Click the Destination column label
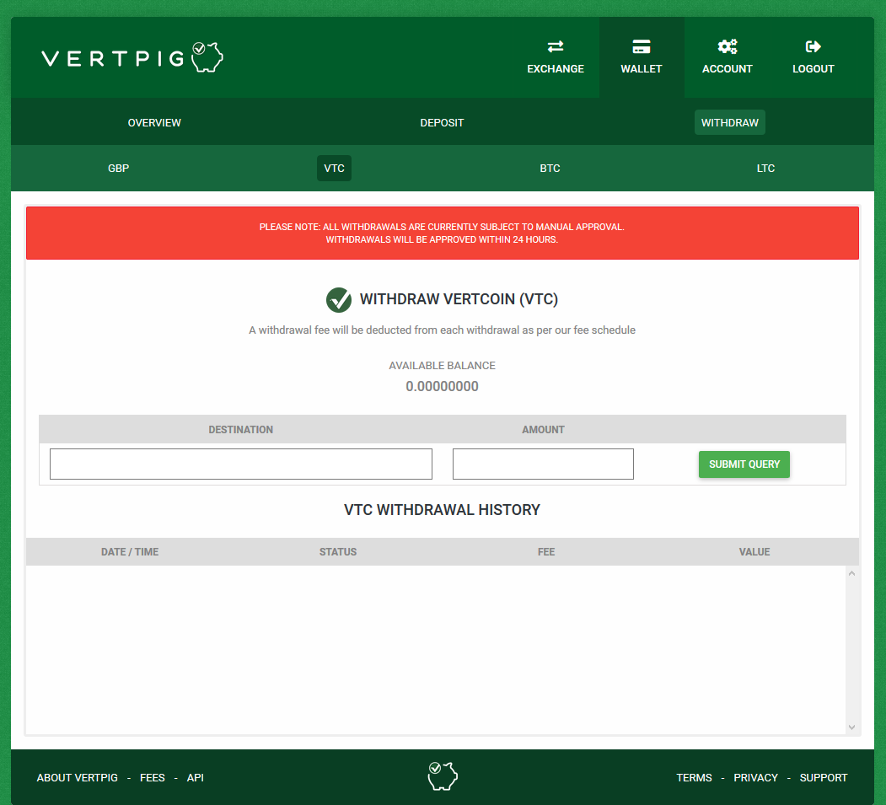Viewport: 886px width, 805px height. [241, 429]
